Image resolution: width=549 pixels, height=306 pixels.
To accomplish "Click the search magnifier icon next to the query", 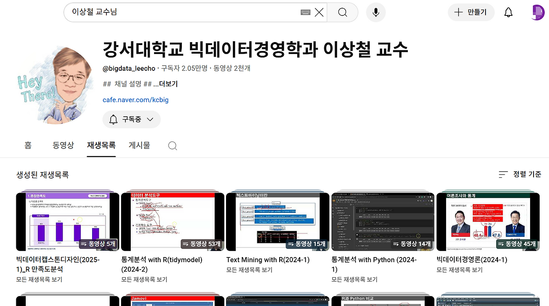I will pos(342,12).
